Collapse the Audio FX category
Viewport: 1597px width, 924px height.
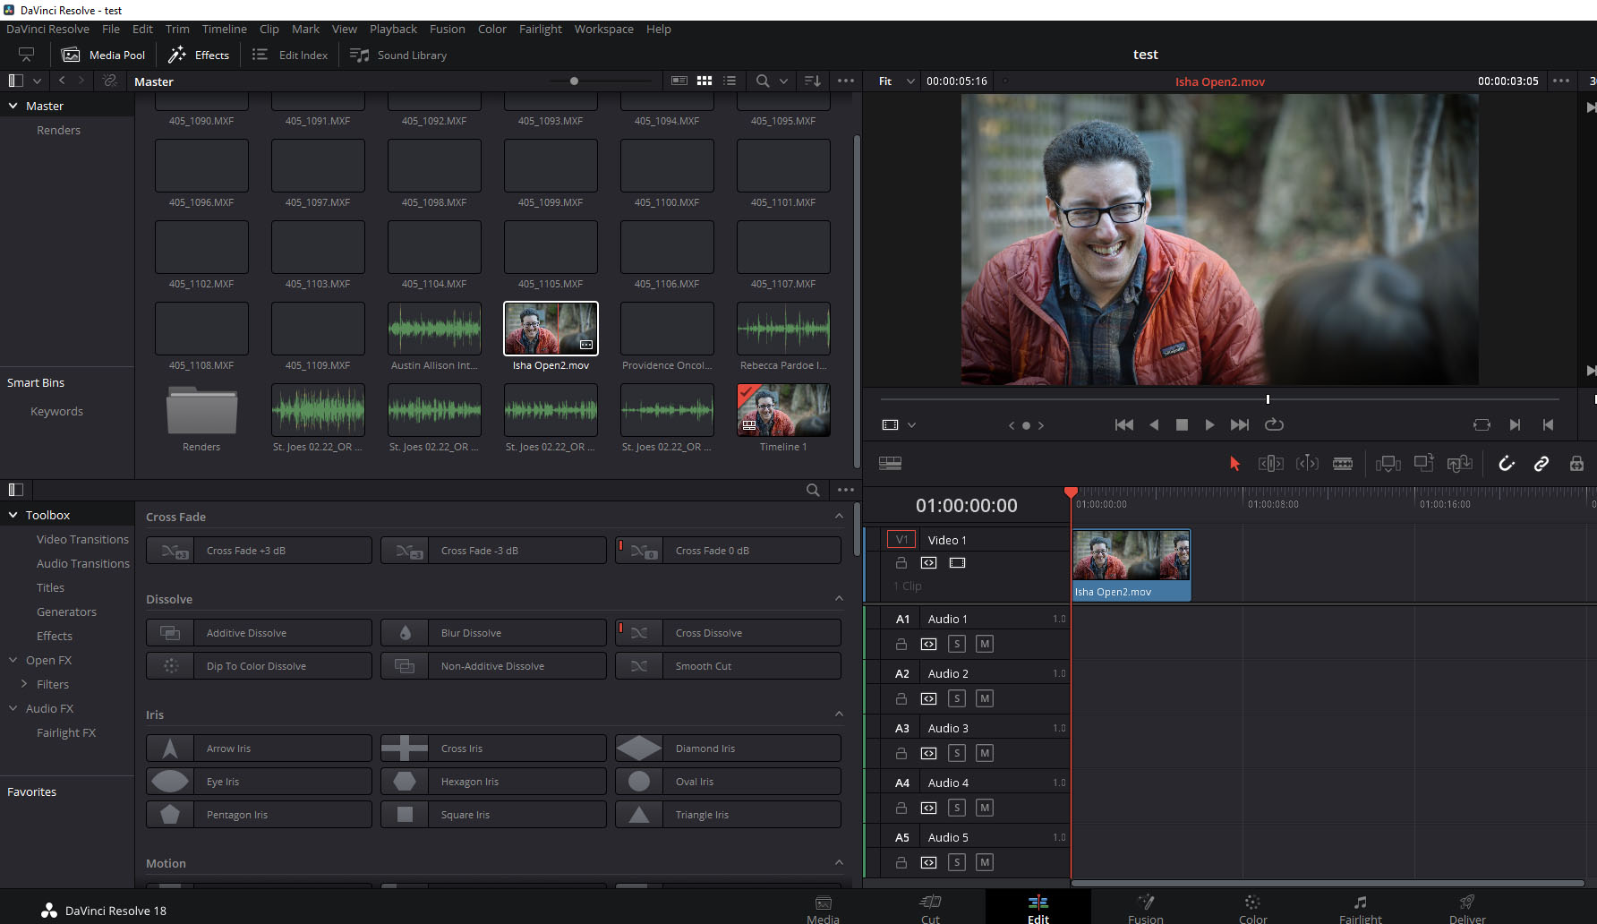point(13,708)
